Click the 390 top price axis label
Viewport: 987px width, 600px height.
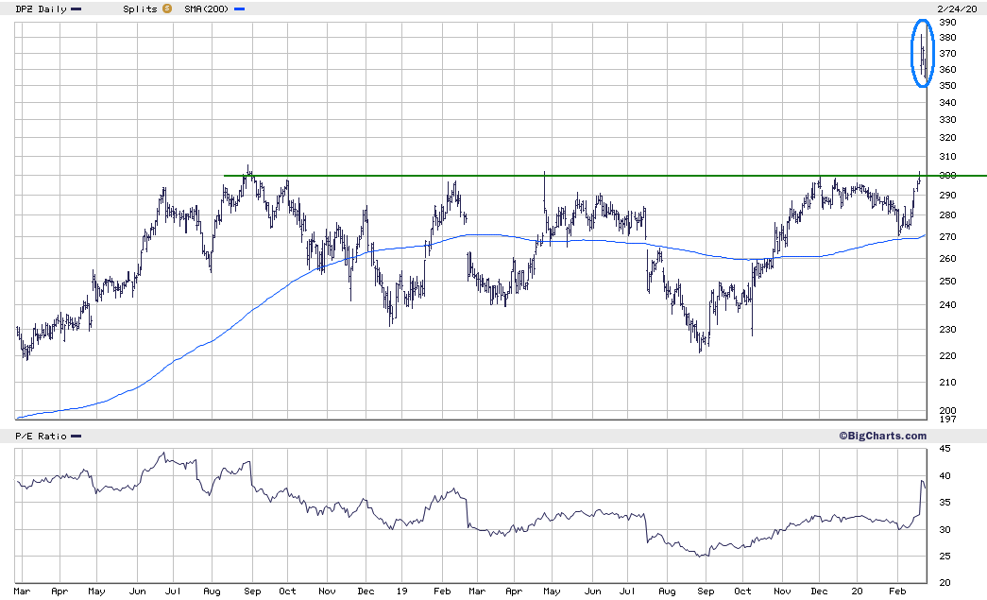947,22
